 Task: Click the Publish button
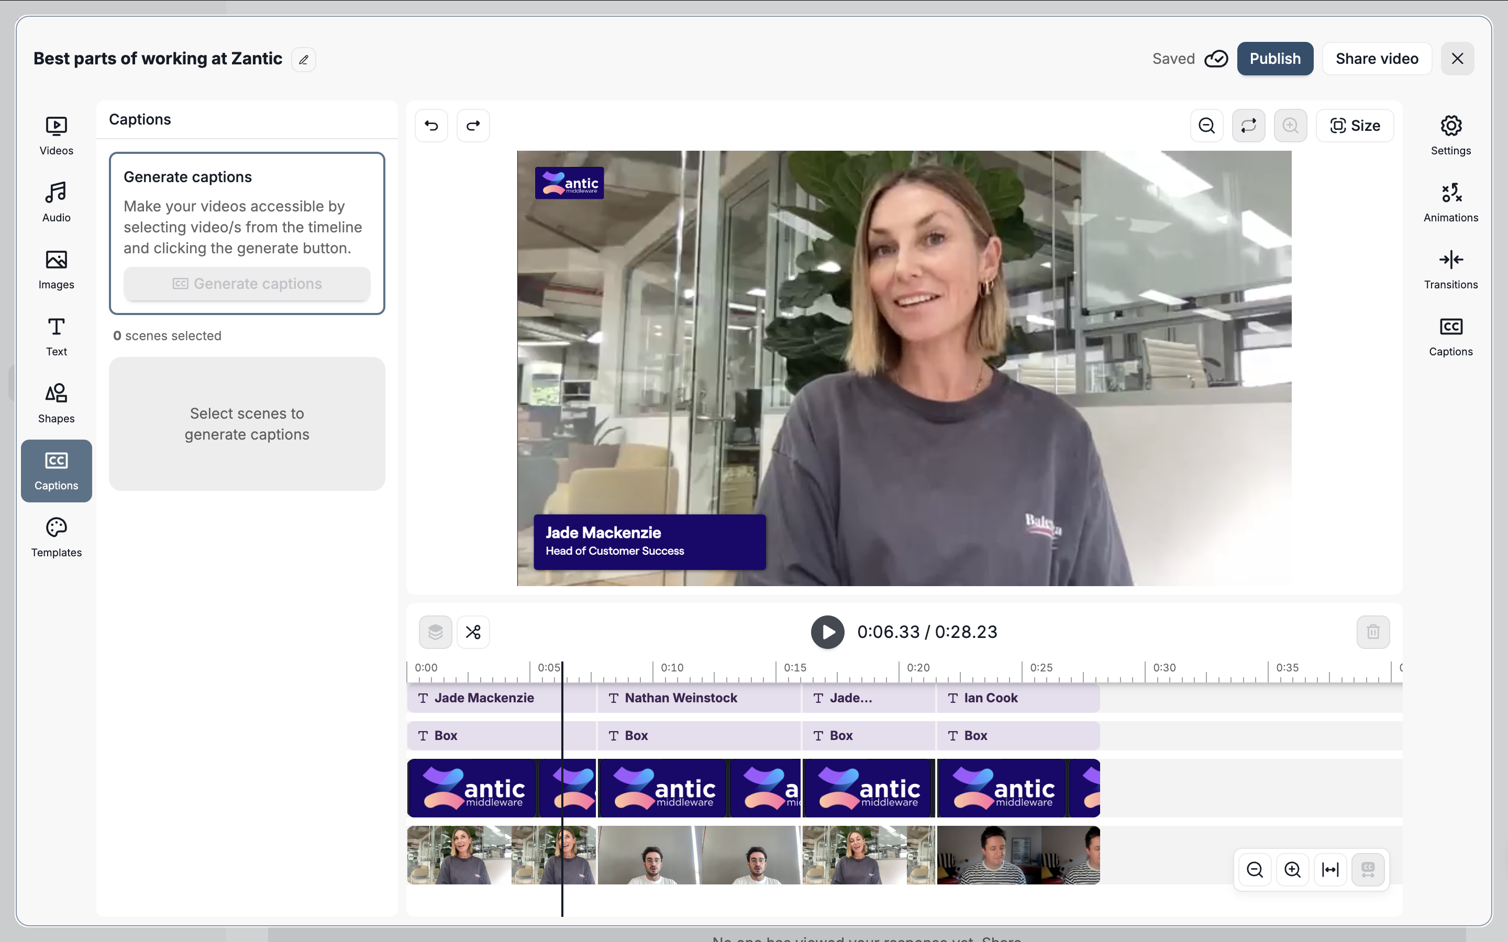pos(1274,59)
